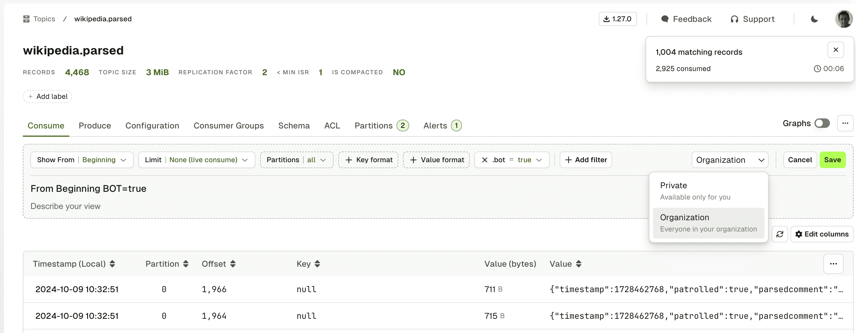Open the Organization visibility dropdown
This screenshot has width=856, height=333.
[730, 160]
